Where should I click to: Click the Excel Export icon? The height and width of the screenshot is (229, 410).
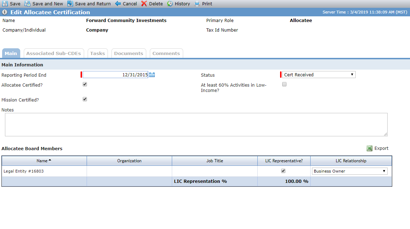tap(370, 148)
